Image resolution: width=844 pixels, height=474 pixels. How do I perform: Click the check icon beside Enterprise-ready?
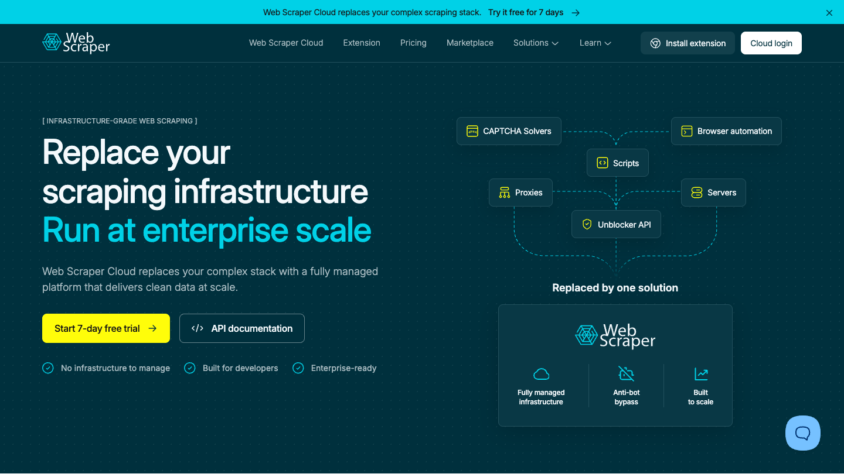(x=298, y=368)
